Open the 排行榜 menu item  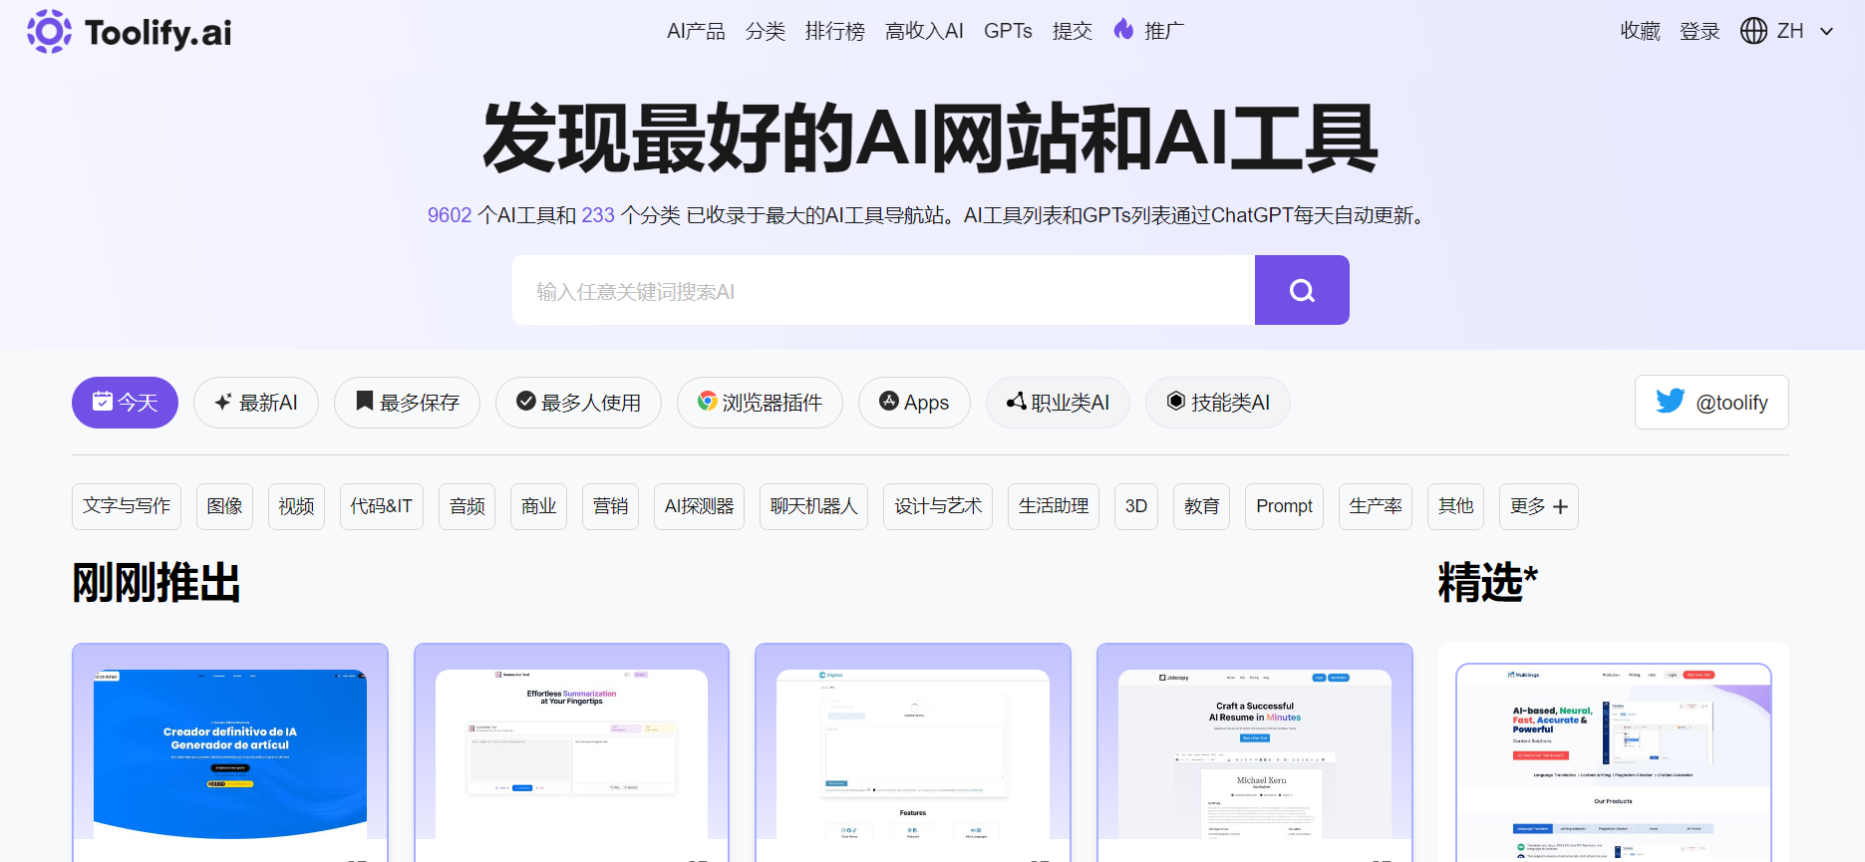[835, 31]
